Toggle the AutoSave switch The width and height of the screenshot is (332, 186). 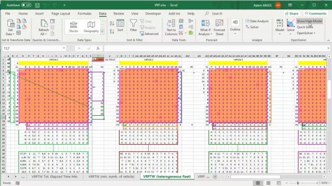[26, 5]
